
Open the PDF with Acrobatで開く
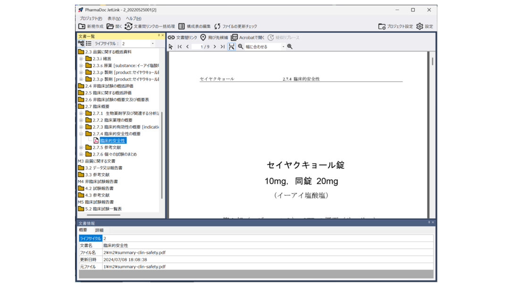coord(235,38)
